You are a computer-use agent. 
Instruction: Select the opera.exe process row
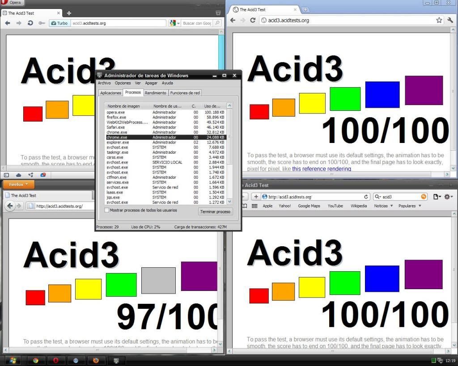[165, 112]
